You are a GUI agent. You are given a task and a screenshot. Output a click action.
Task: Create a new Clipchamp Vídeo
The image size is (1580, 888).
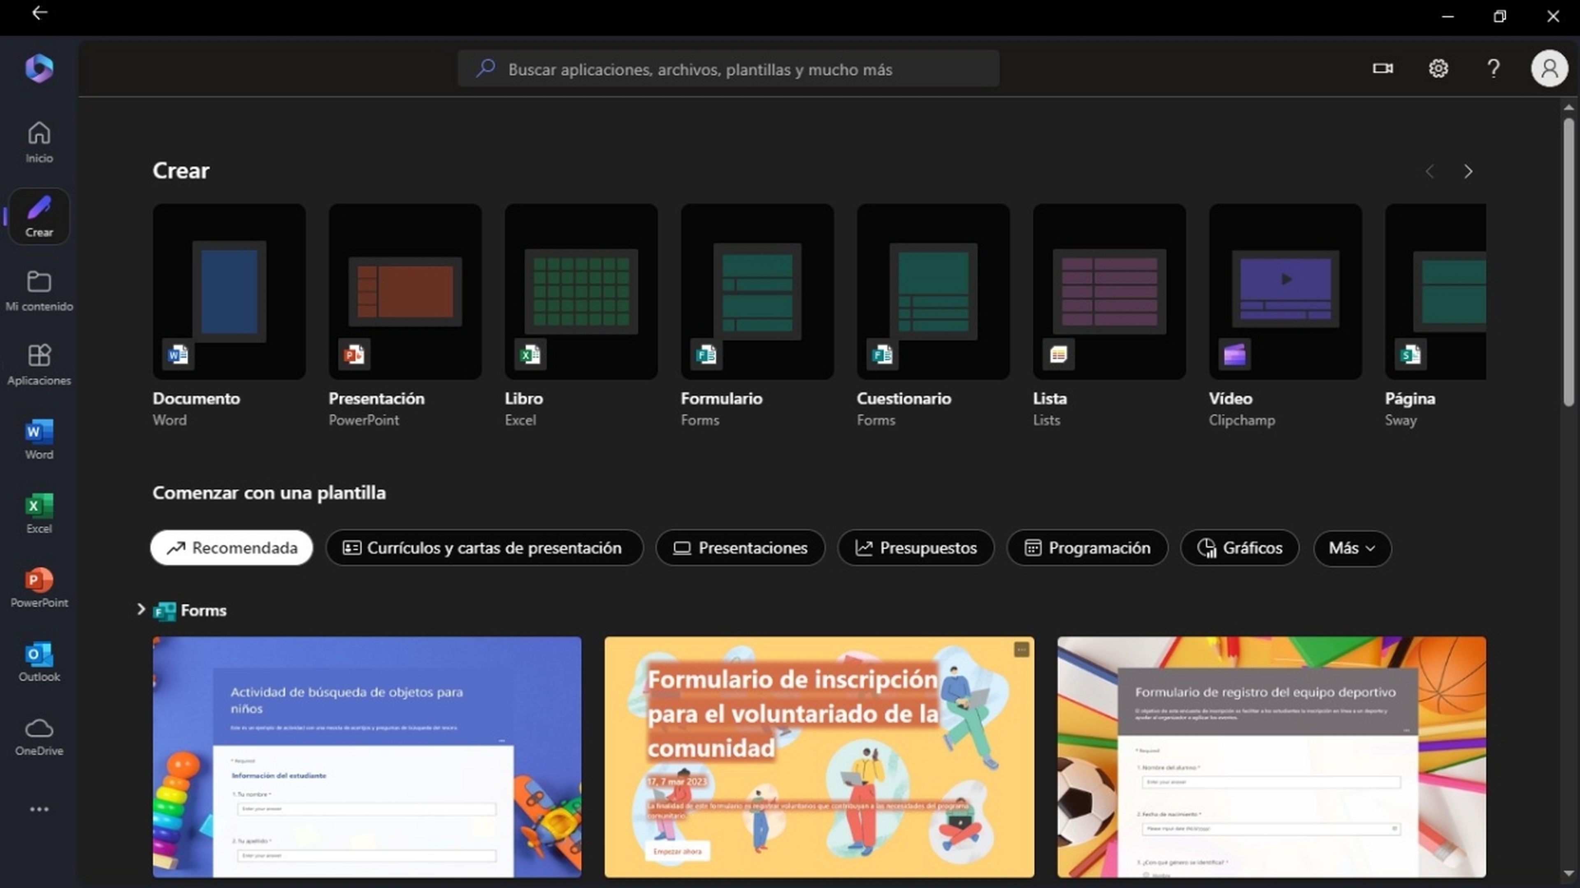tap(1285, 291)
